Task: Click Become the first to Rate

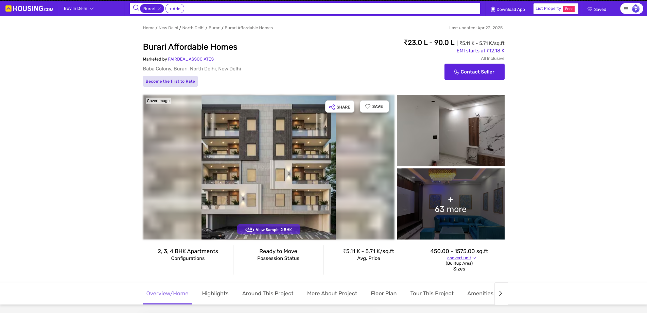Action: 170,81
